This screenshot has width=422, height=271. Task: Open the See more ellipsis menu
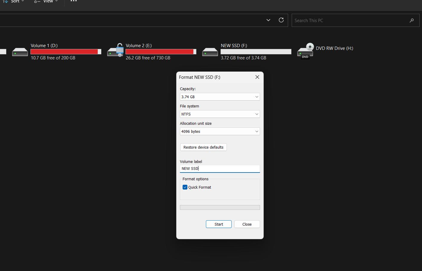[x=73, y=1]
